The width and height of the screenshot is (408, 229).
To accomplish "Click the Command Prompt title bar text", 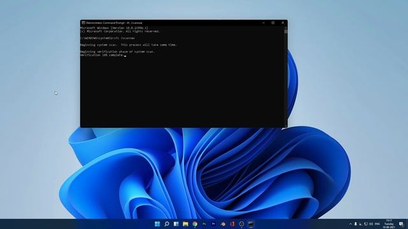I will (114, 23).
